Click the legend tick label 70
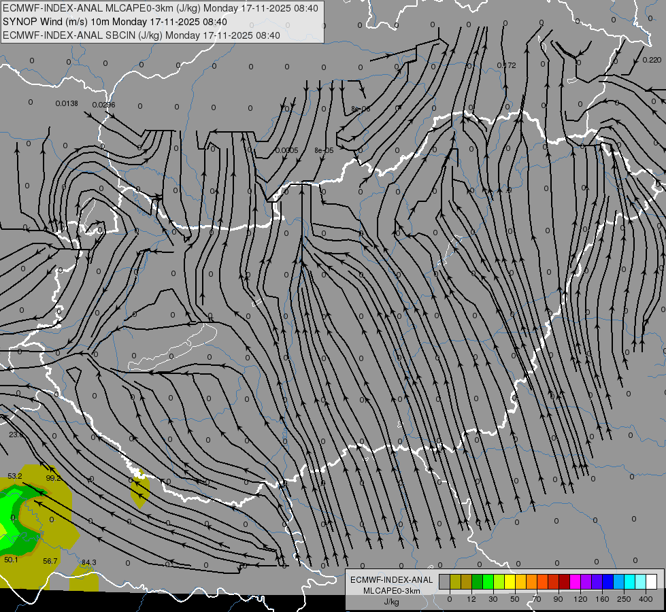This screenshot has height=612, width=666. tap(537, 599)
